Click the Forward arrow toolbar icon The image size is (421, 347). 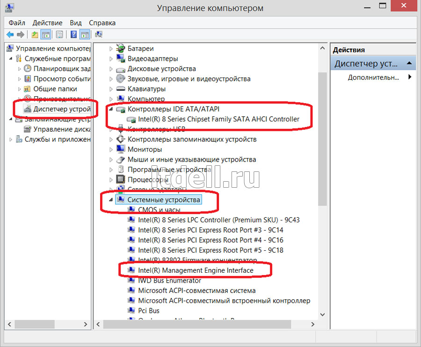(21, 34)
